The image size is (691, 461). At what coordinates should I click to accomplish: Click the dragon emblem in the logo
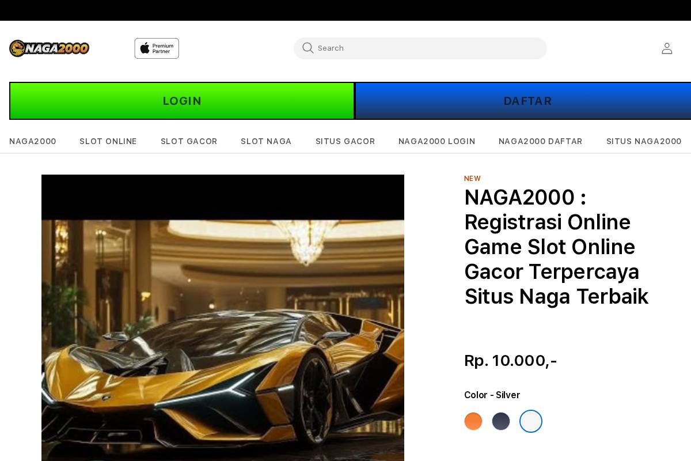click(x=17, y=48)
